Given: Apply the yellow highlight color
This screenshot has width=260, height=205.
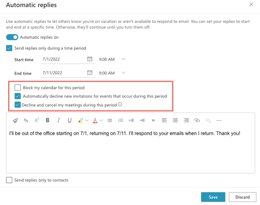Looking at the screenshot, I should (x=80, y=120).
